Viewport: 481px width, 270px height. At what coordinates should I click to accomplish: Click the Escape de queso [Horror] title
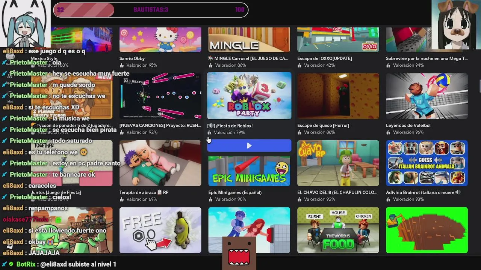click(x=323, y=126)
